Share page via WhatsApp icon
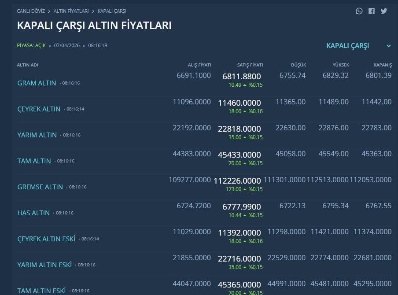This screenshot has width=398, height=295. click(359, 11)
